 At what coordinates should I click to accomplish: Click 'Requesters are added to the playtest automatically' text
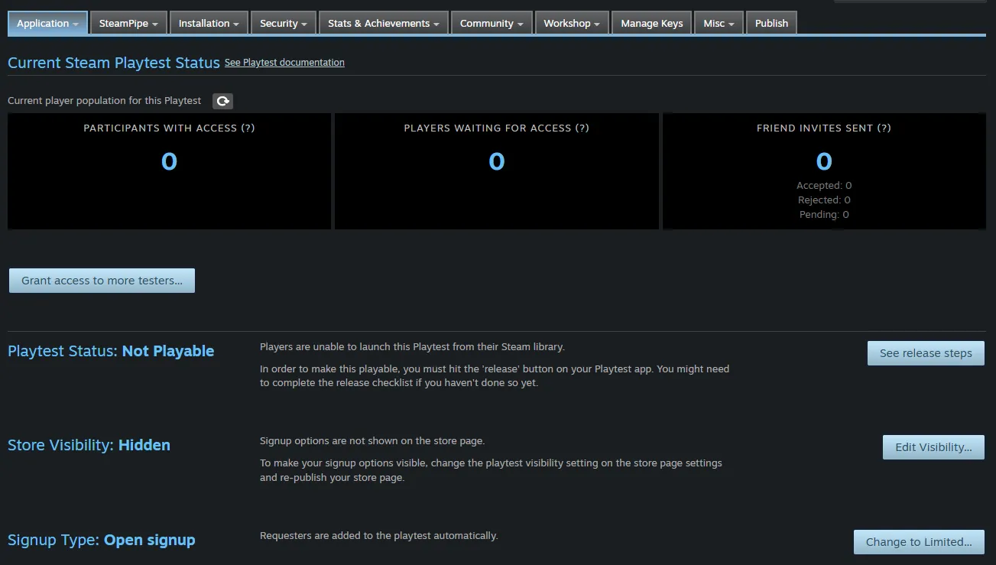point(379,536)
